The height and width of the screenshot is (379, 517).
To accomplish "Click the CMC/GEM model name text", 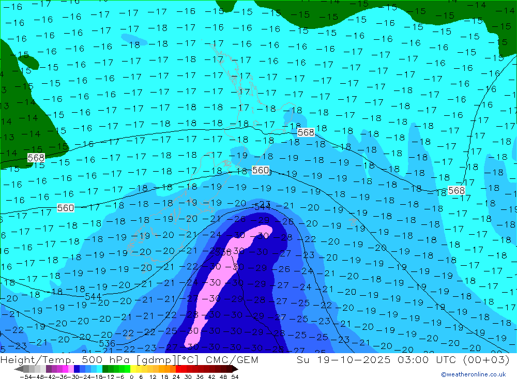I will [x=232, y=359].
